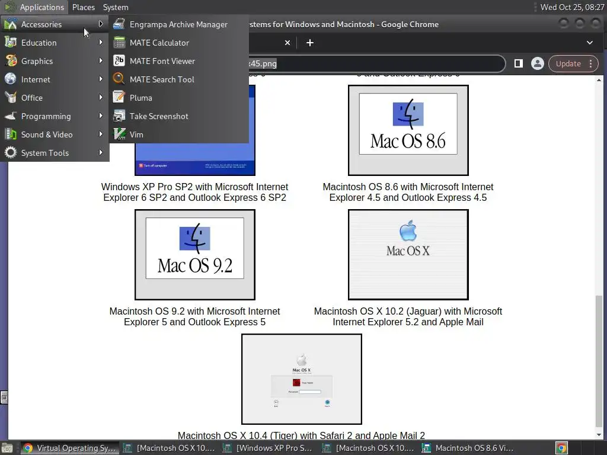Close the current Chrome tab
Image resolution: width=607 pixels, height=455 pixels.
pos(287,43)
